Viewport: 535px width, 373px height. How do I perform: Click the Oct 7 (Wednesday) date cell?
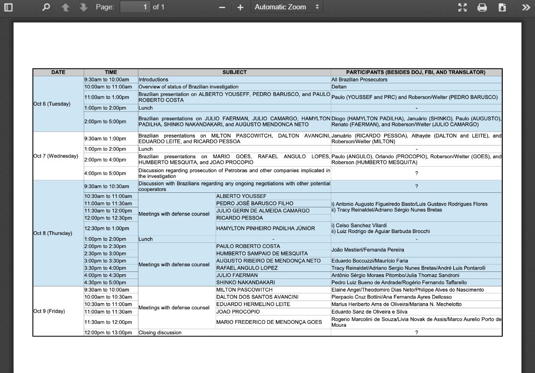(58, 156)
